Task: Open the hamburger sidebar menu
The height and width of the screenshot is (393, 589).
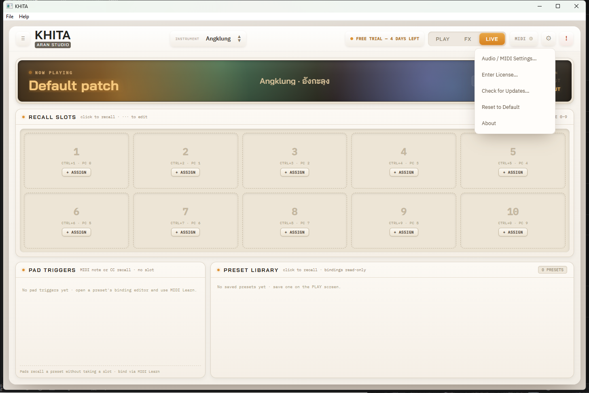Action: click(23, 38)
